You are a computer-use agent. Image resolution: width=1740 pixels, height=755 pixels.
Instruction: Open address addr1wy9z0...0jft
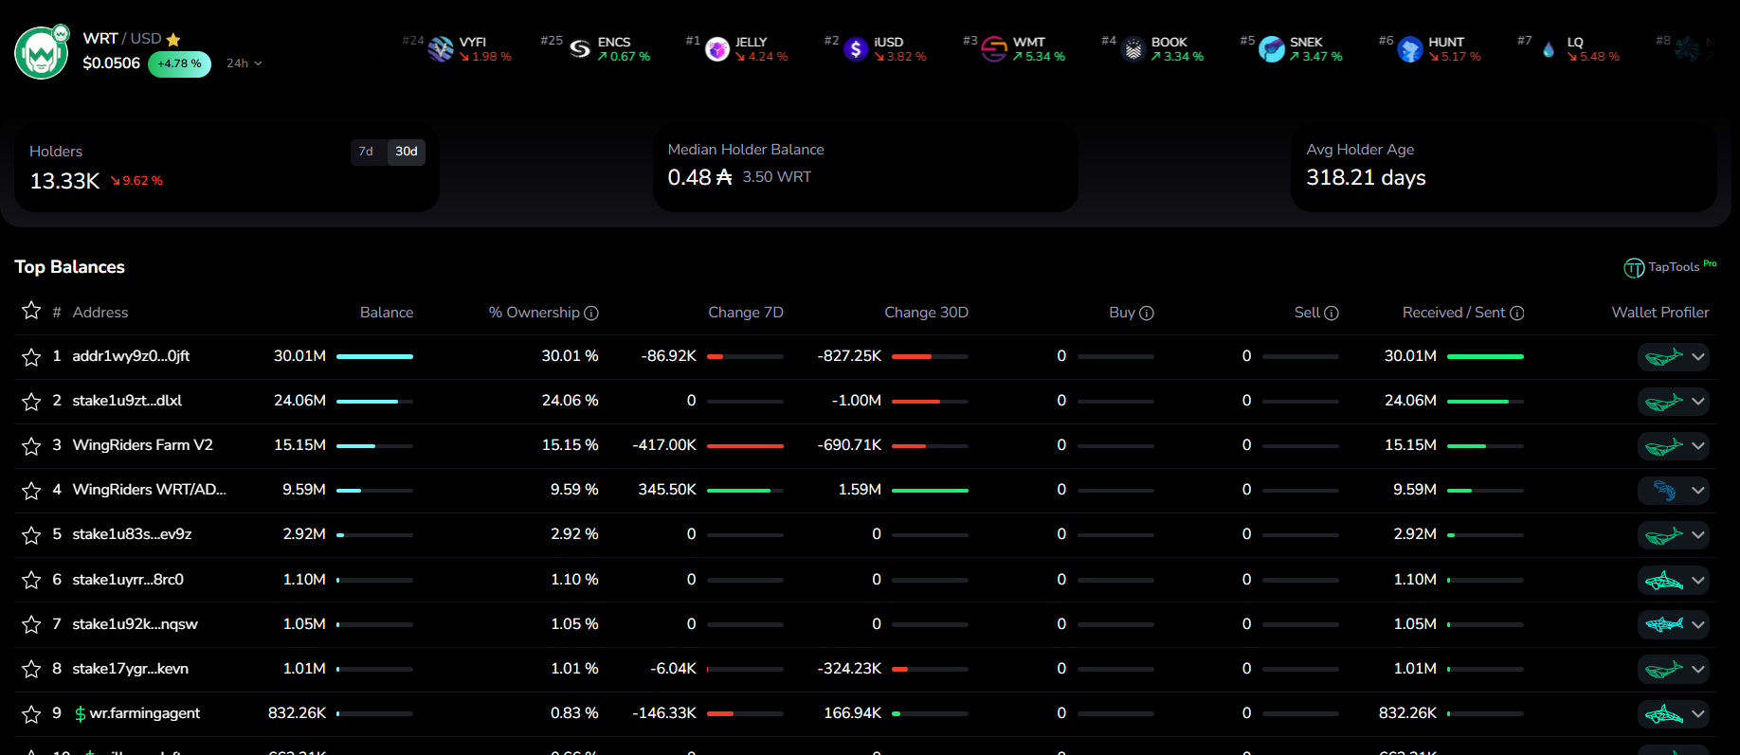(131, 356)
